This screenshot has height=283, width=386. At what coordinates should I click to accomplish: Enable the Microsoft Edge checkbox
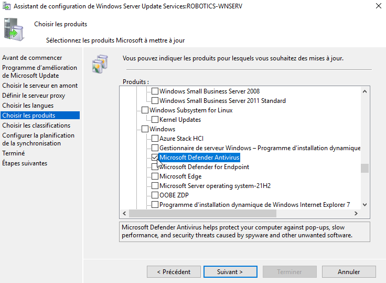coord(155,176)
